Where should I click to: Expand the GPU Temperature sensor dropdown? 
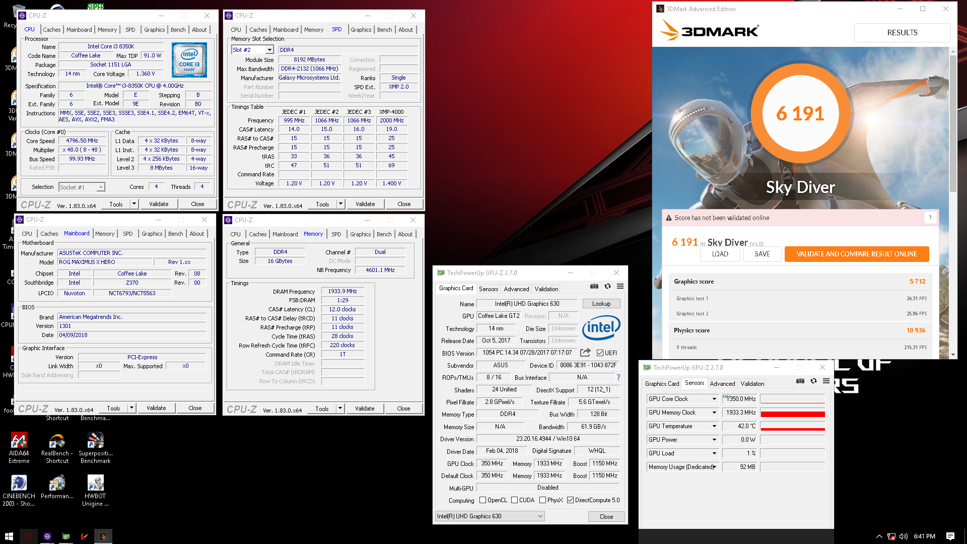tap(714, 426)
